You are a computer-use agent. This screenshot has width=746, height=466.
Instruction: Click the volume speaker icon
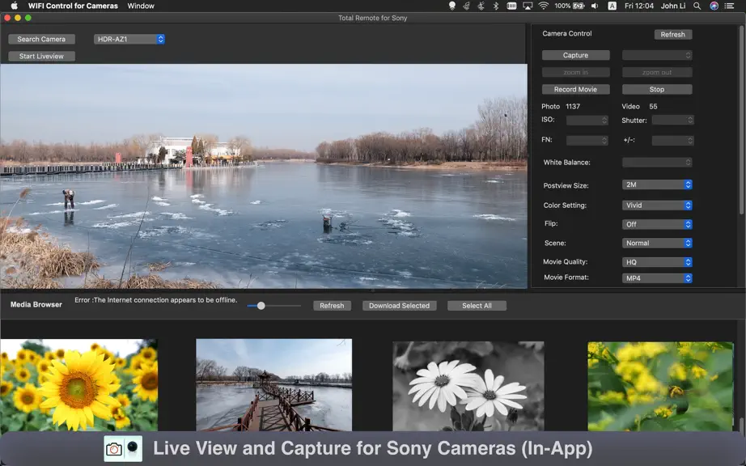click(595, 6)
